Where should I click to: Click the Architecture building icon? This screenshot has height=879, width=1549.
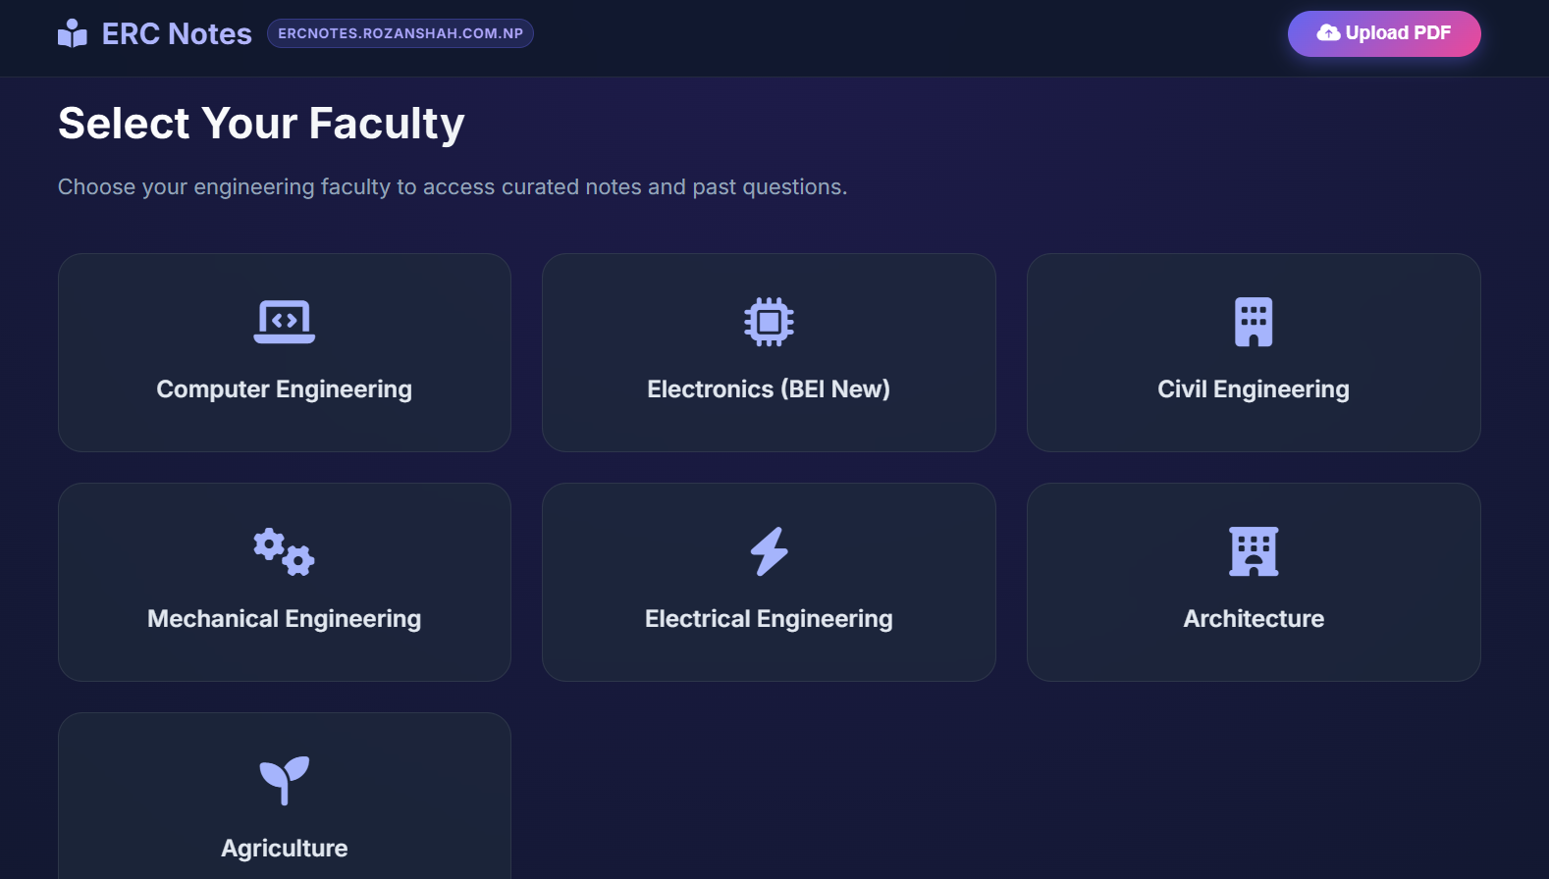coord(1254,551)
